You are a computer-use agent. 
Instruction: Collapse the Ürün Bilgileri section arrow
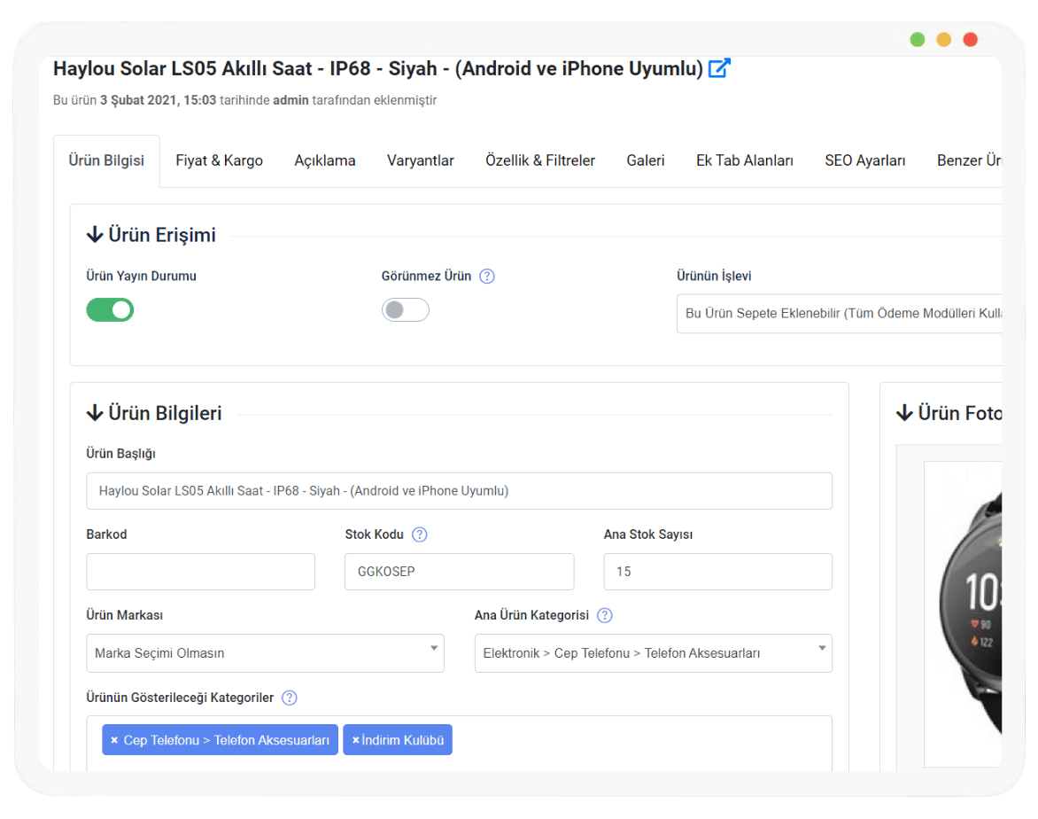95,413
